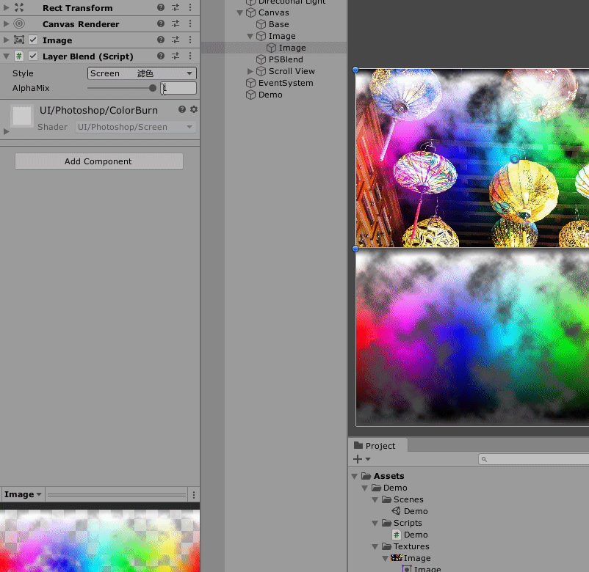Open the Image component's kebab menu
The height and width of the screenshot is (572, 589).
pyautogui.click(x=190, y=40)
